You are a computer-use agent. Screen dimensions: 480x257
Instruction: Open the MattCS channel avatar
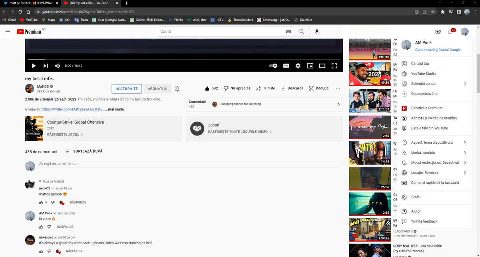[x=30, y=88]
